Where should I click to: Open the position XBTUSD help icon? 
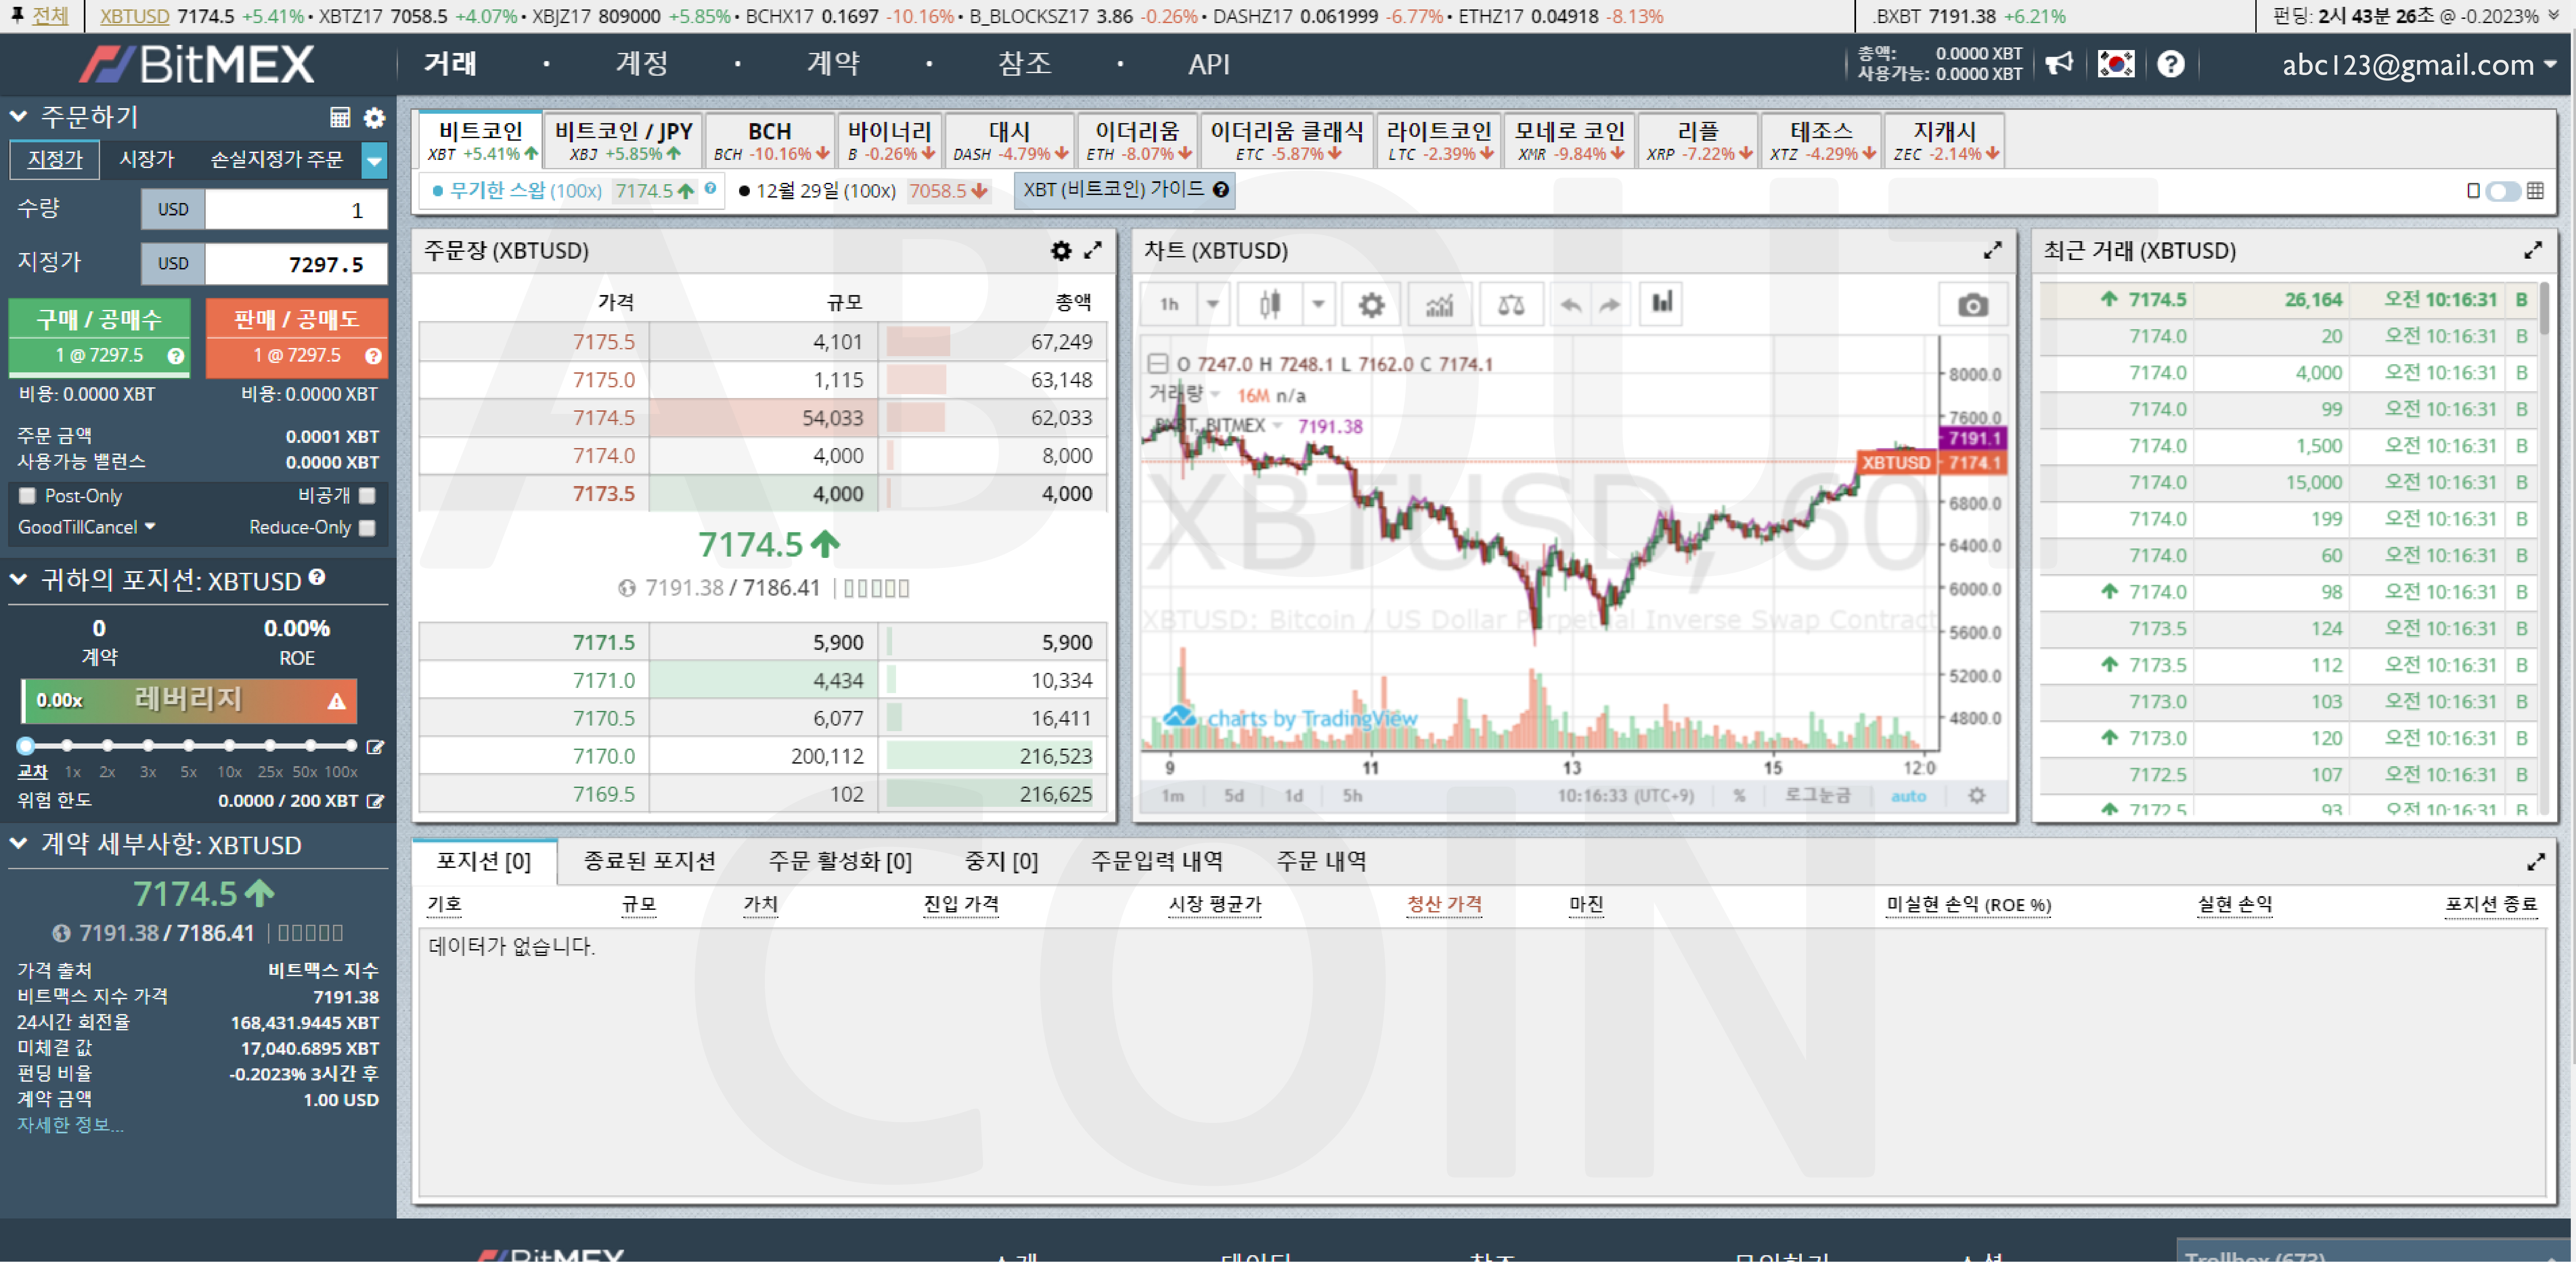tap(317, 577)
